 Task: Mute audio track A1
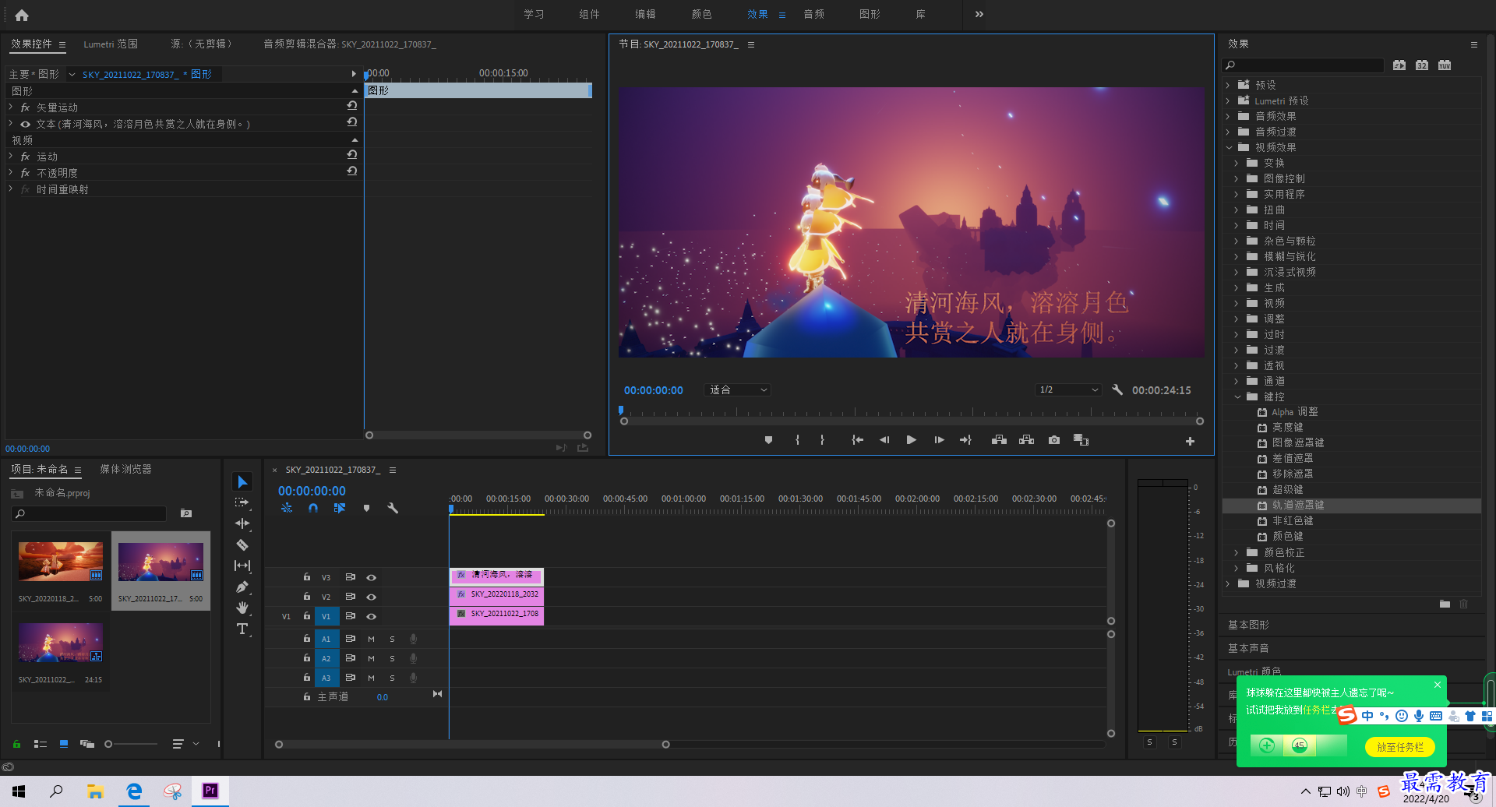click(x=372, y=639)
